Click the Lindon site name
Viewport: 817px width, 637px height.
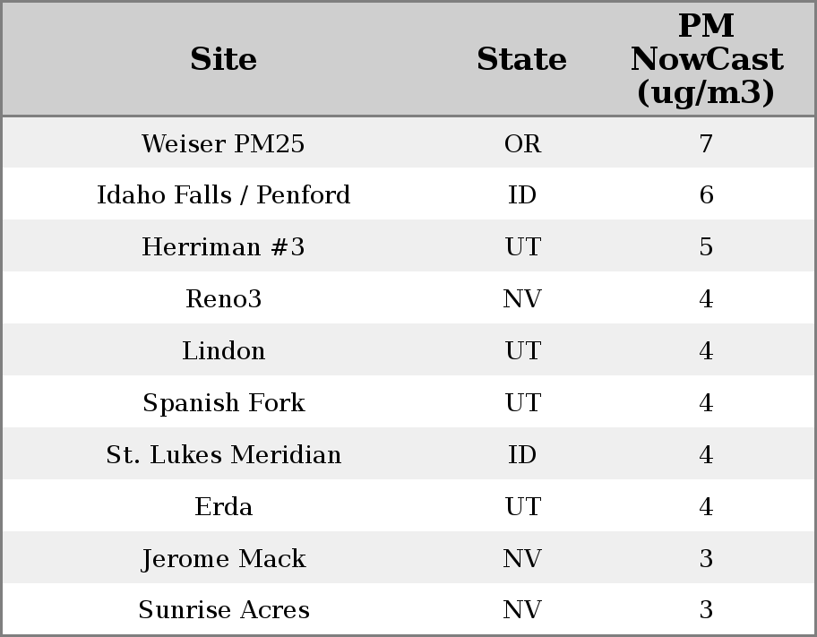pos(223,351)
